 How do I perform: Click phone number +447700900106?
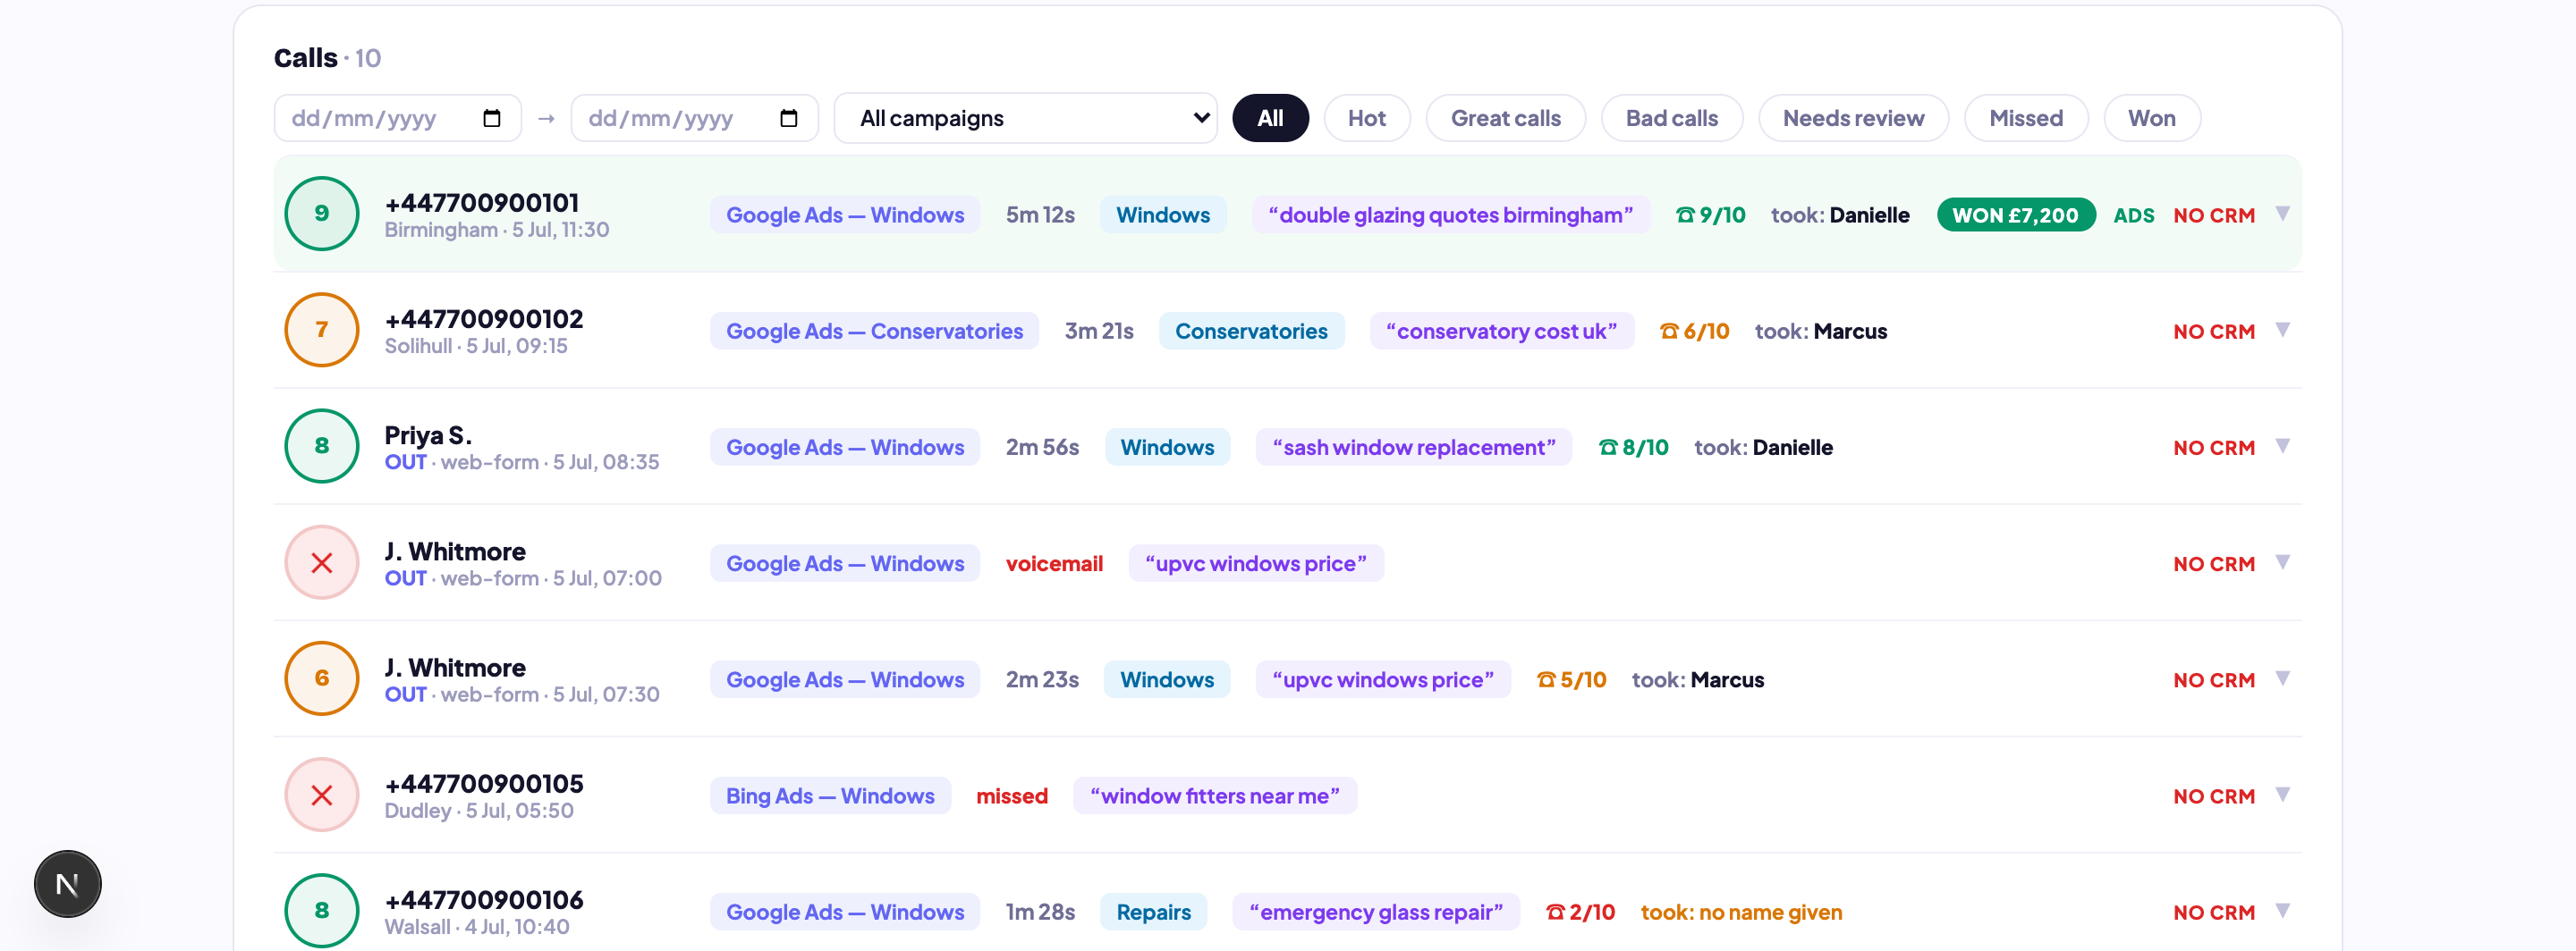484,899
